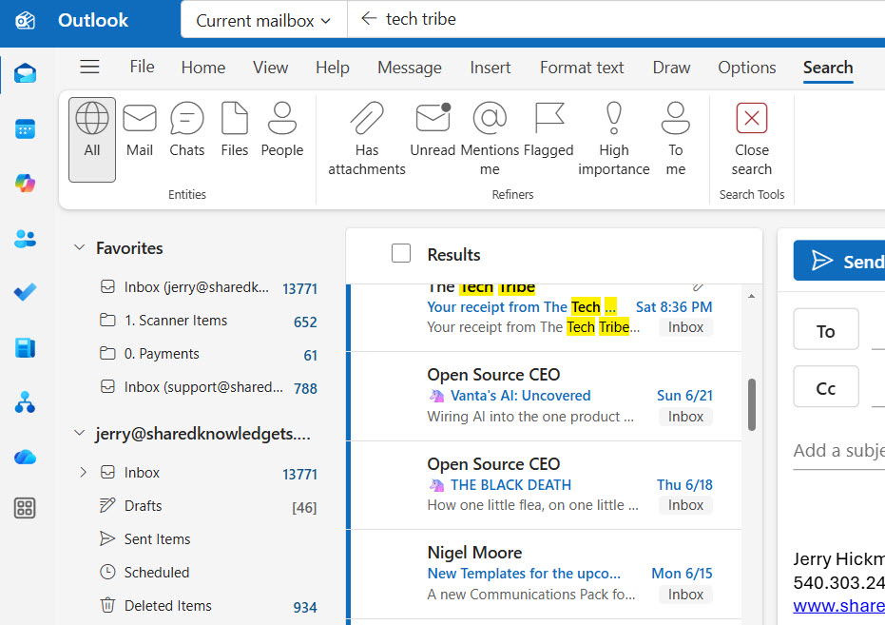The image size is (885, 625).
Task: Open the Vanta's AI: Uncovered email
Action: tap(547, 397)
